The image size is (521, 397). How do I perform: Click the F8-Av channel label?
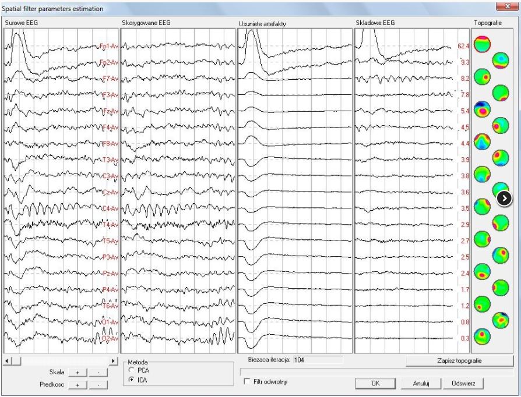110,144
